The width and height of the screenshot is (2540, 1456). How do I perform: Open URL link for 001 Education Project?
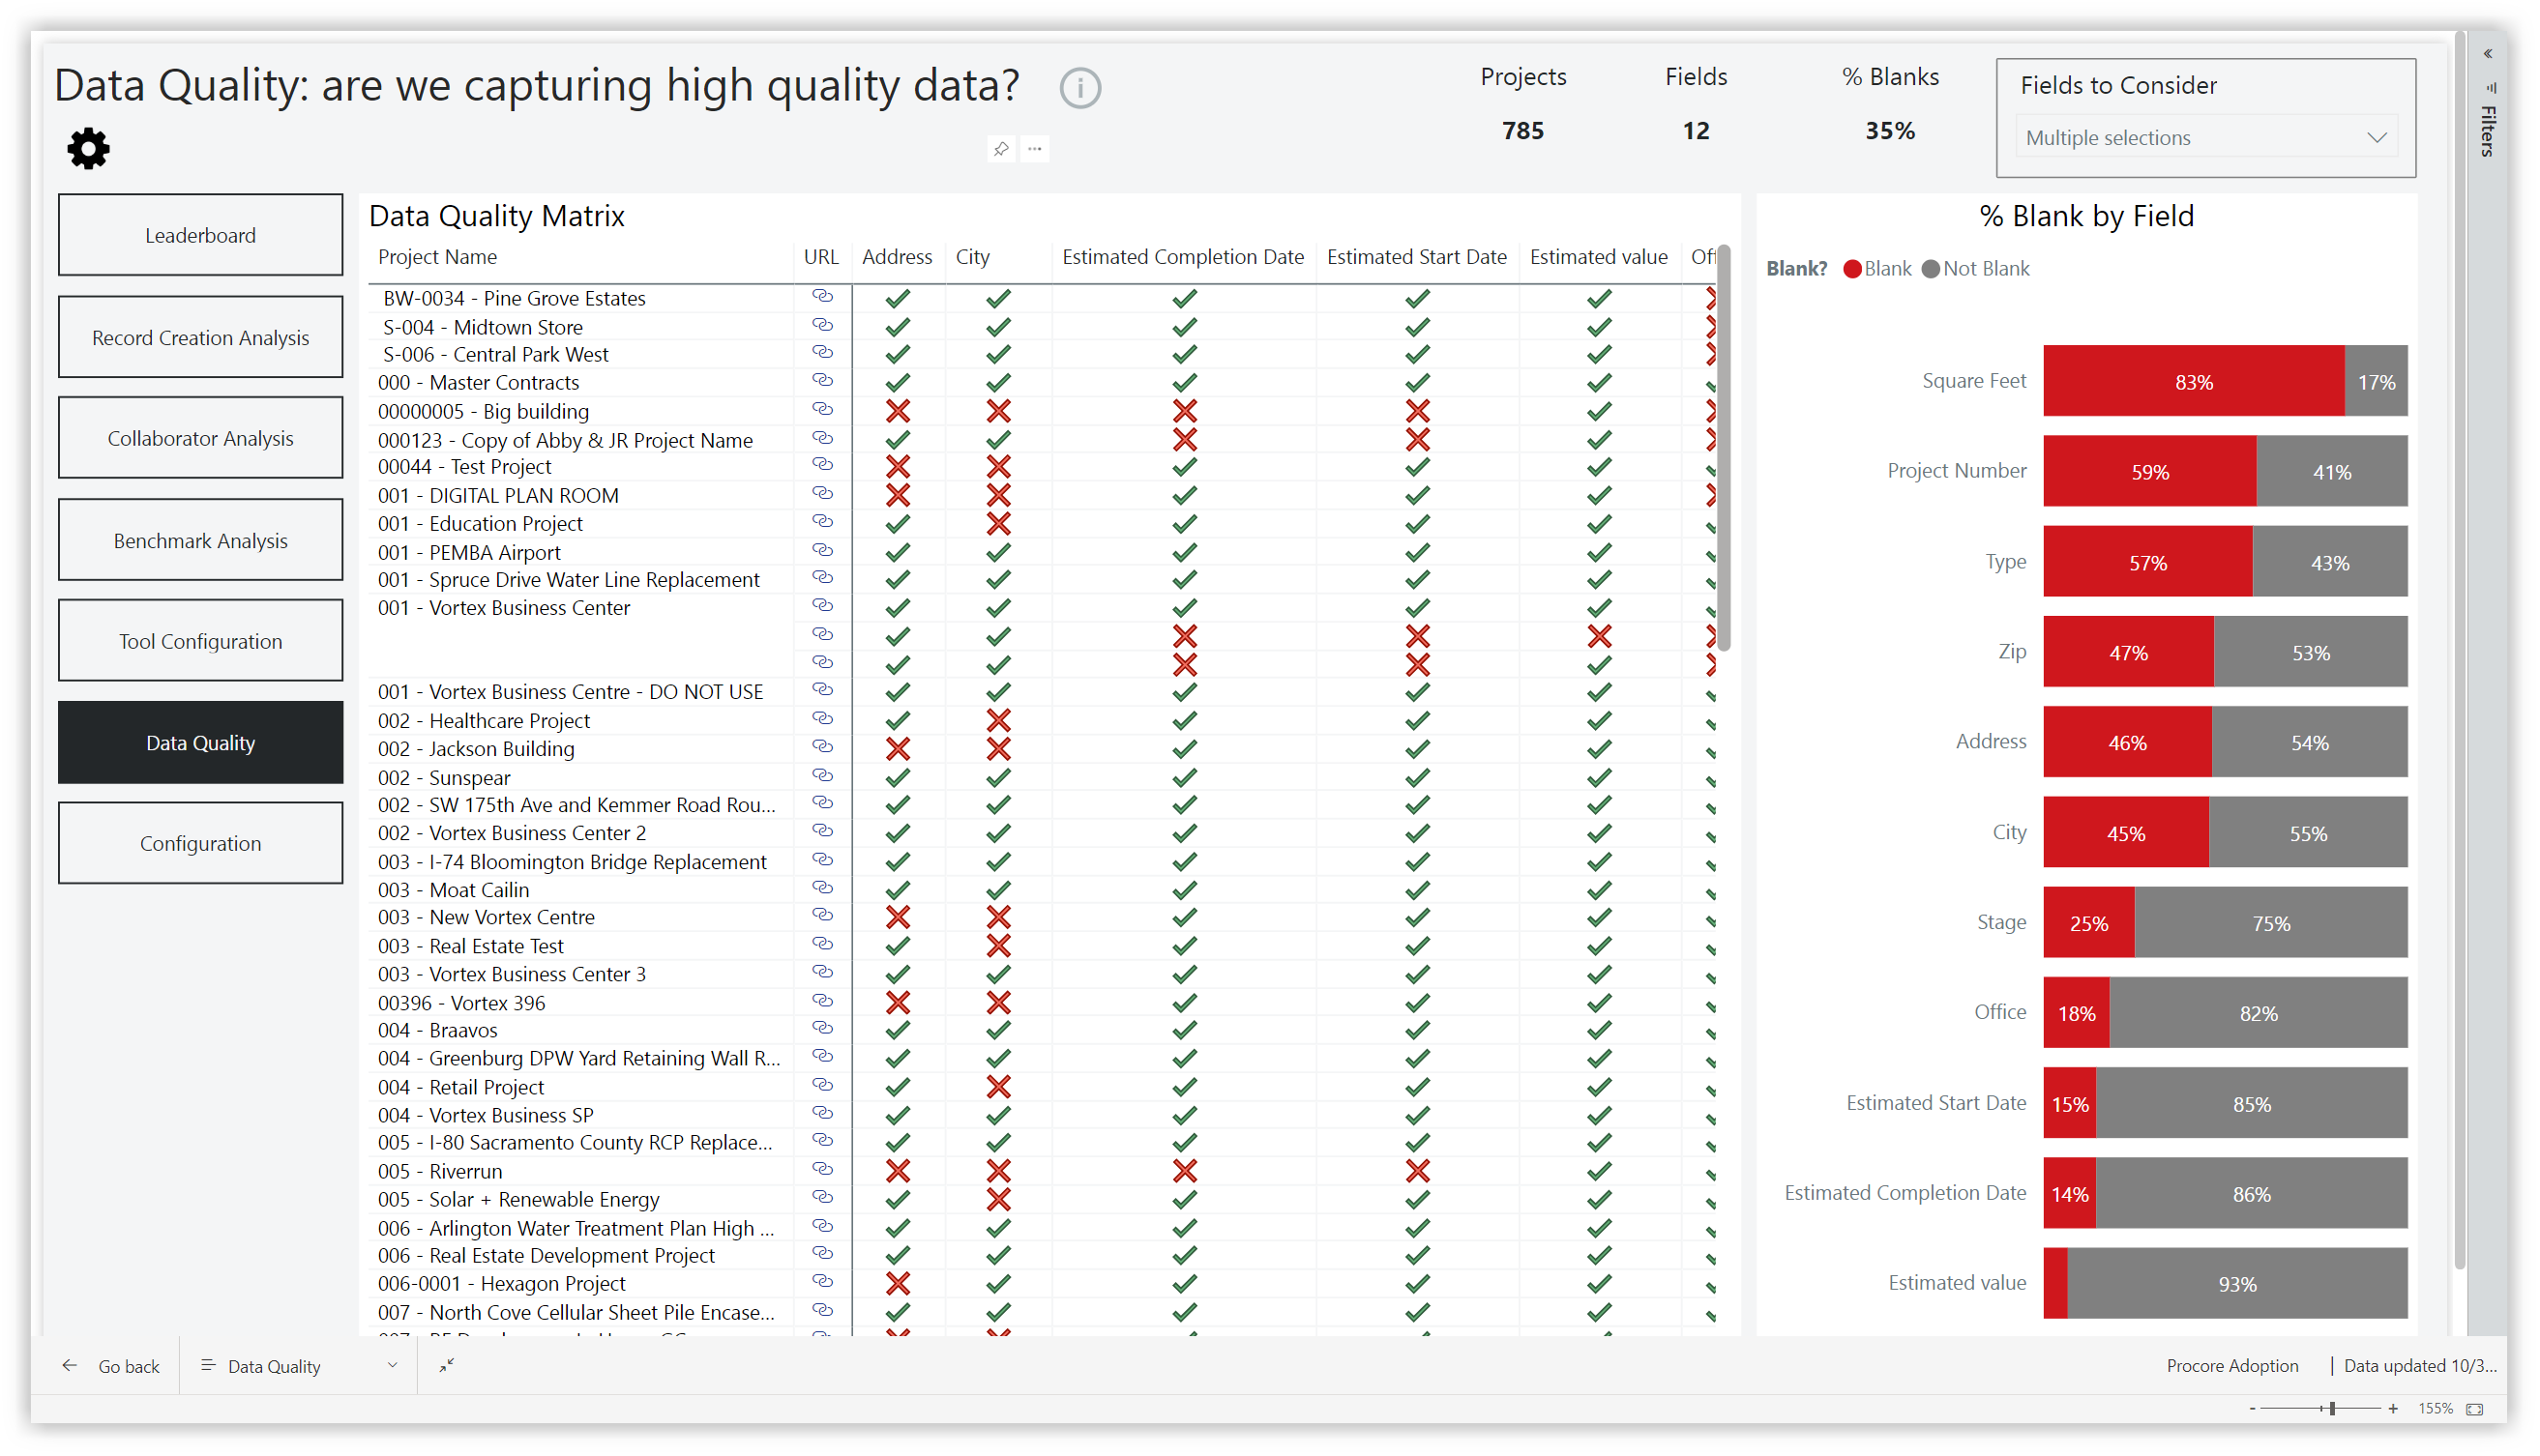tap(822, 522)
